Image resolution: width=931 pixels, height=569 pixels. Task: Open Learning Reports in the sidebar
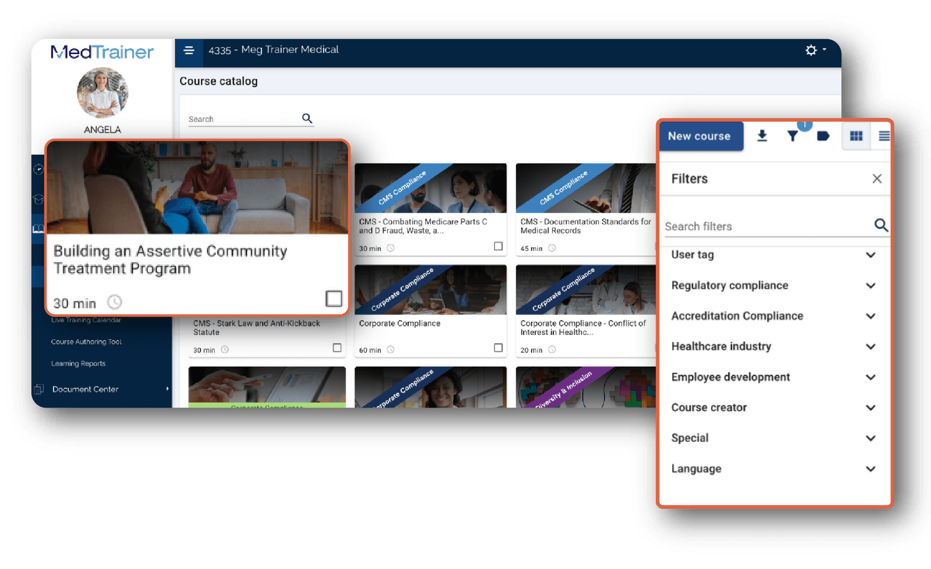click(x=79, y=363)
